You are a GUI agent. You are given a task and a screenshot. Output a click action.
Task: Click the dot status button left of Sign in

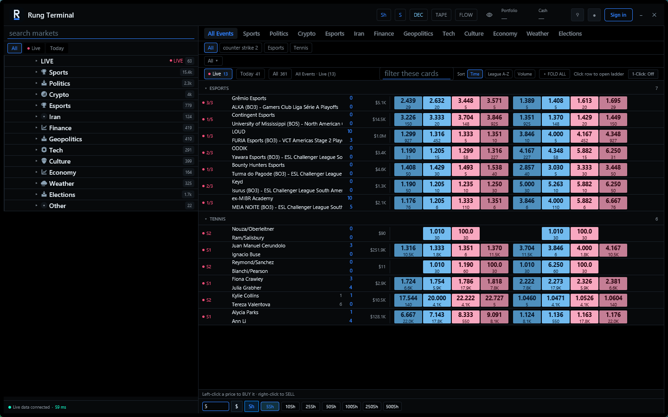pyautogui.click(x=594, y=15)
